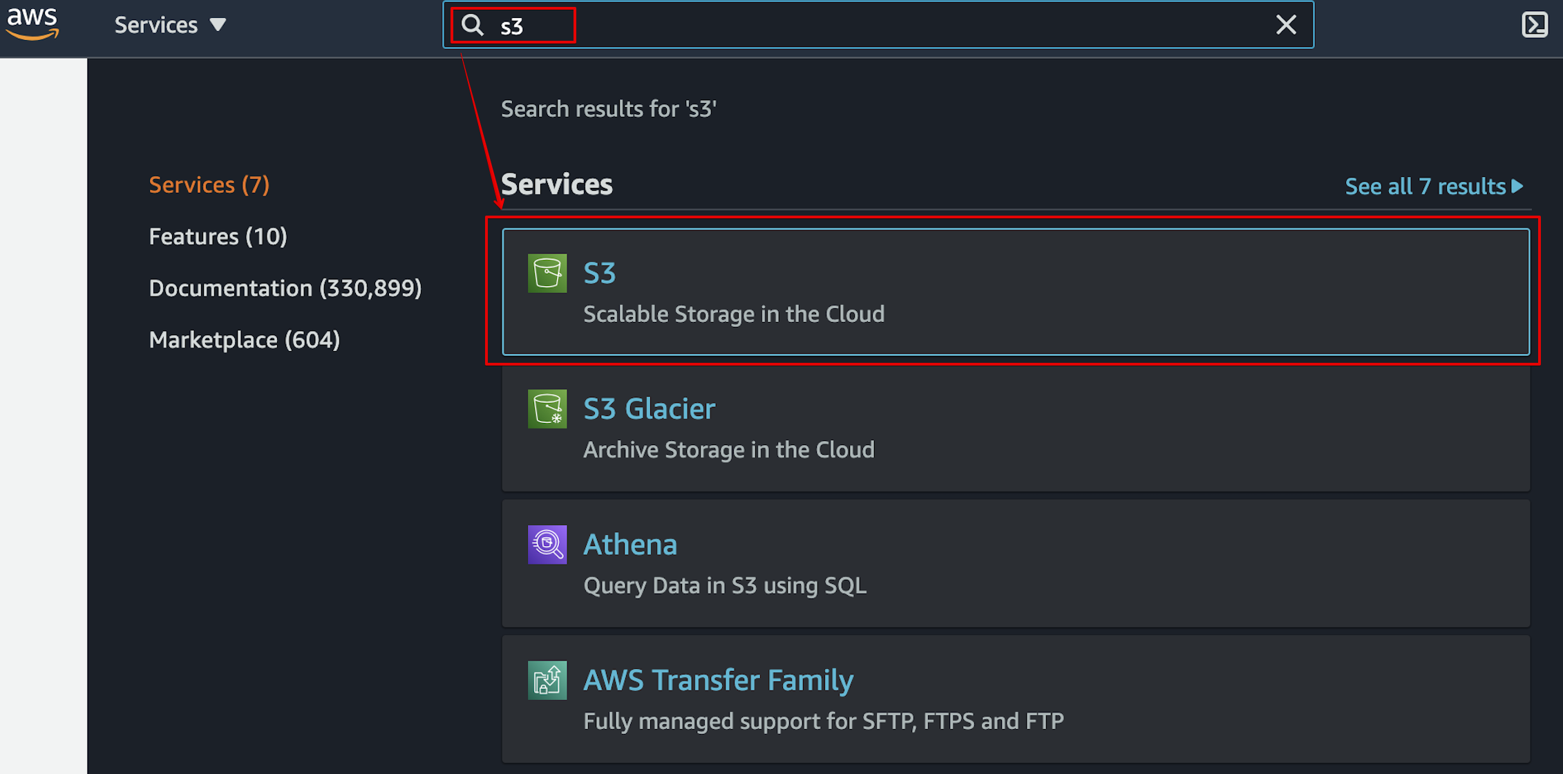
Task: Click the AWS logo home icon
Action: 32,24
